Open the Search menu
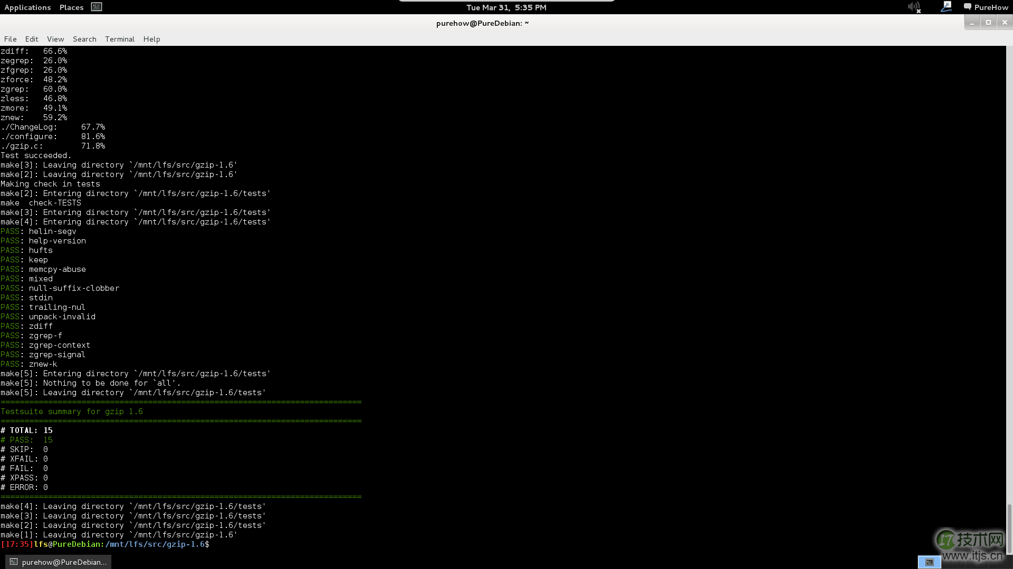 coord(84,39)
